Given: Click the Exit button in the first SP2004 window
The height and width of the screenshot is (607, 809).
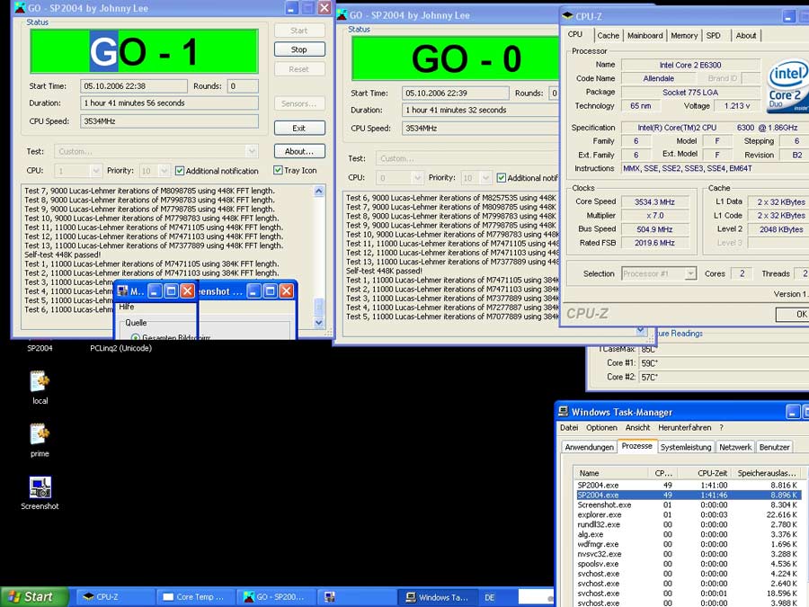Looking at the screenshot, I should [299, 128].
